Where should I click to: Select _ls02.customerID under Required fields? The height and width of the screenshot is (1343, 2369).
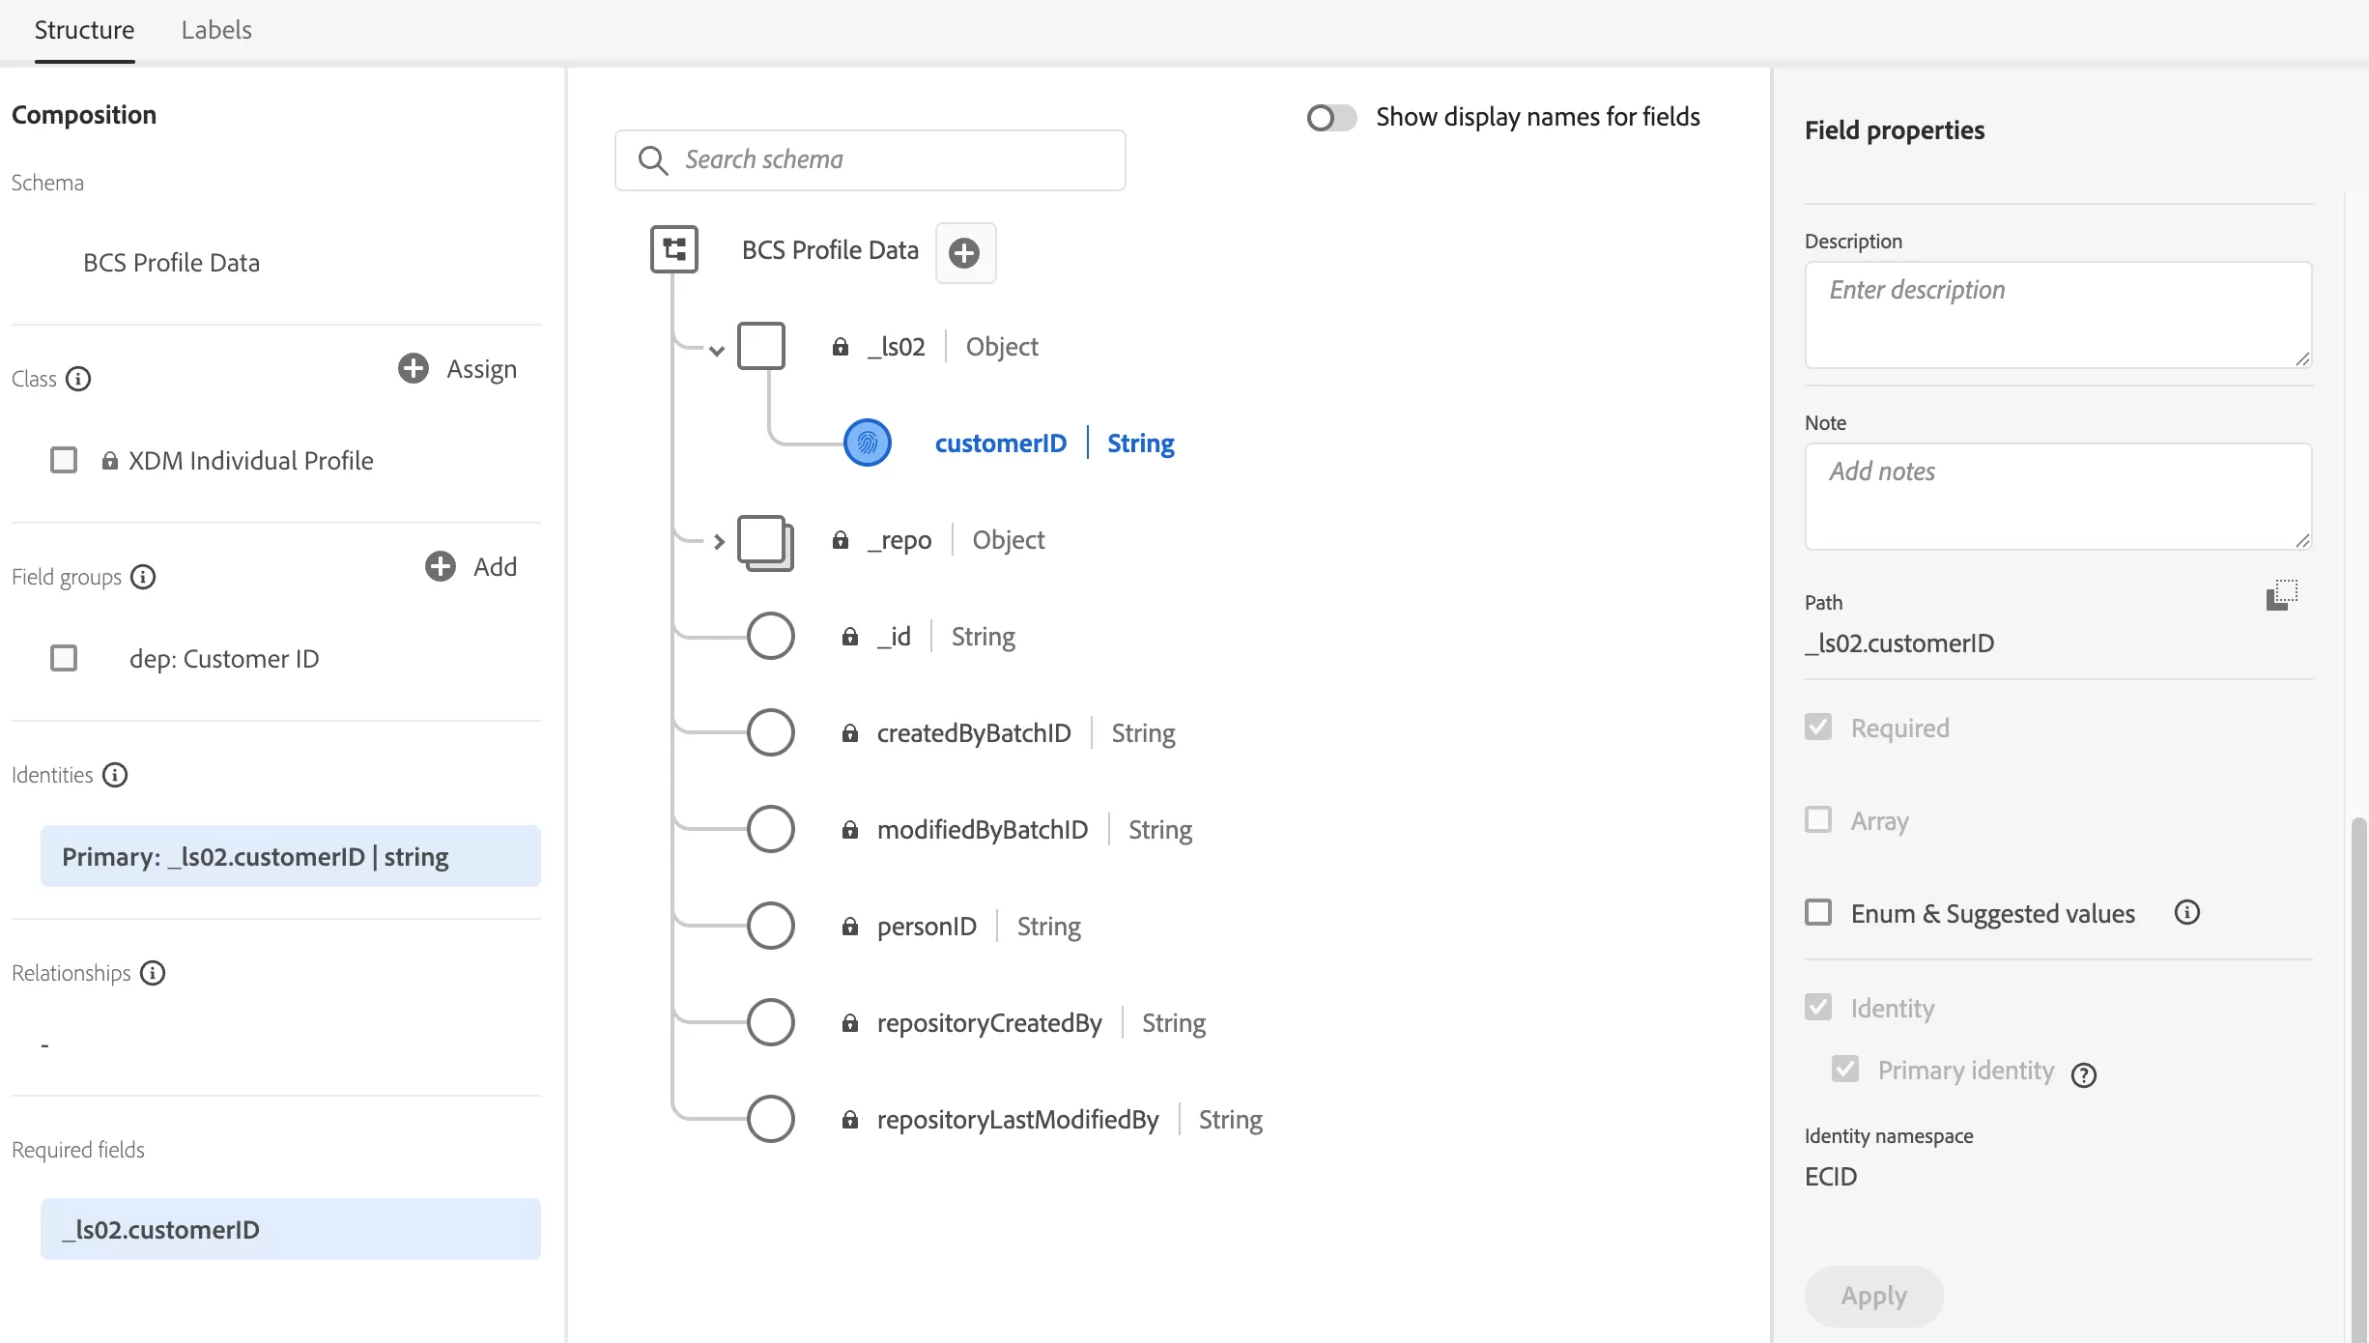coord(291,1229)
